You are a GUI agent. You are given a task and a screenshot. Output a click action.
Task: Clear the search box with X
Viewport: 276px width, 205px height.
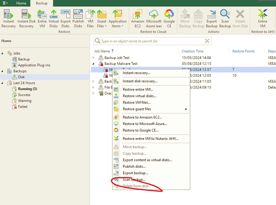click(x=207, y=41)
